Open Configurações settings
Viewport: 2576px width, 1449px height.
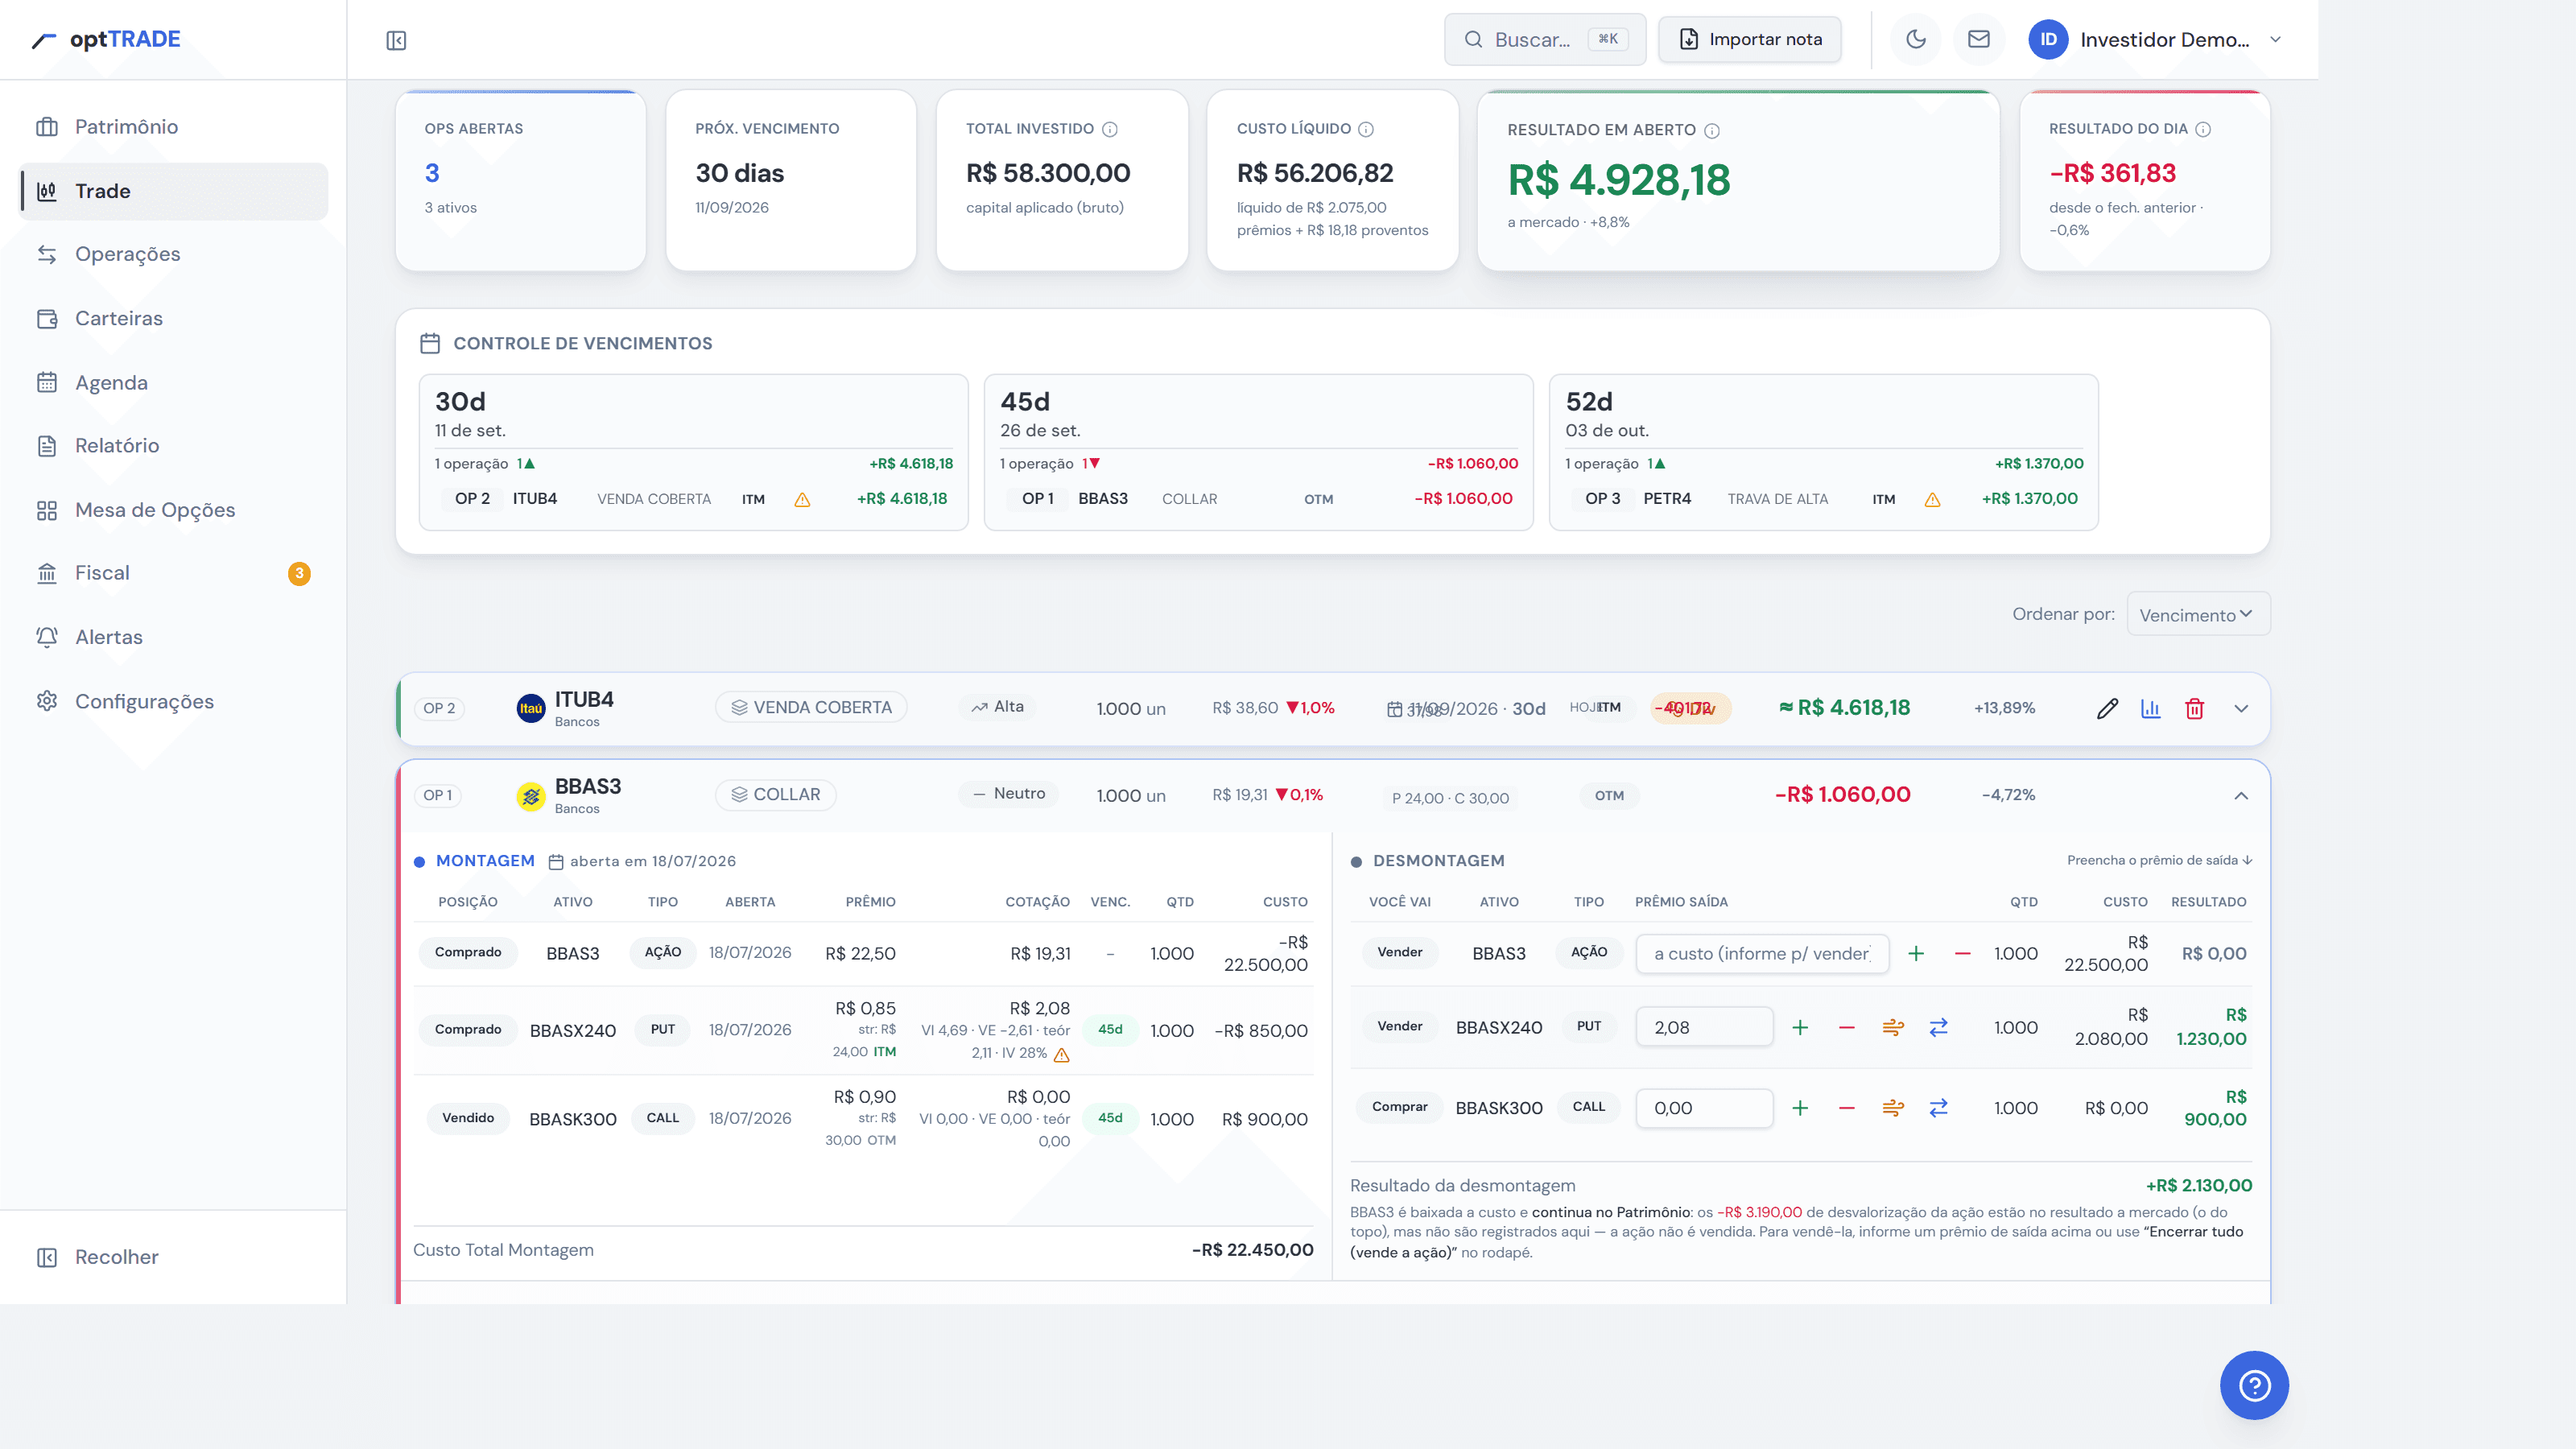point(174,701)
